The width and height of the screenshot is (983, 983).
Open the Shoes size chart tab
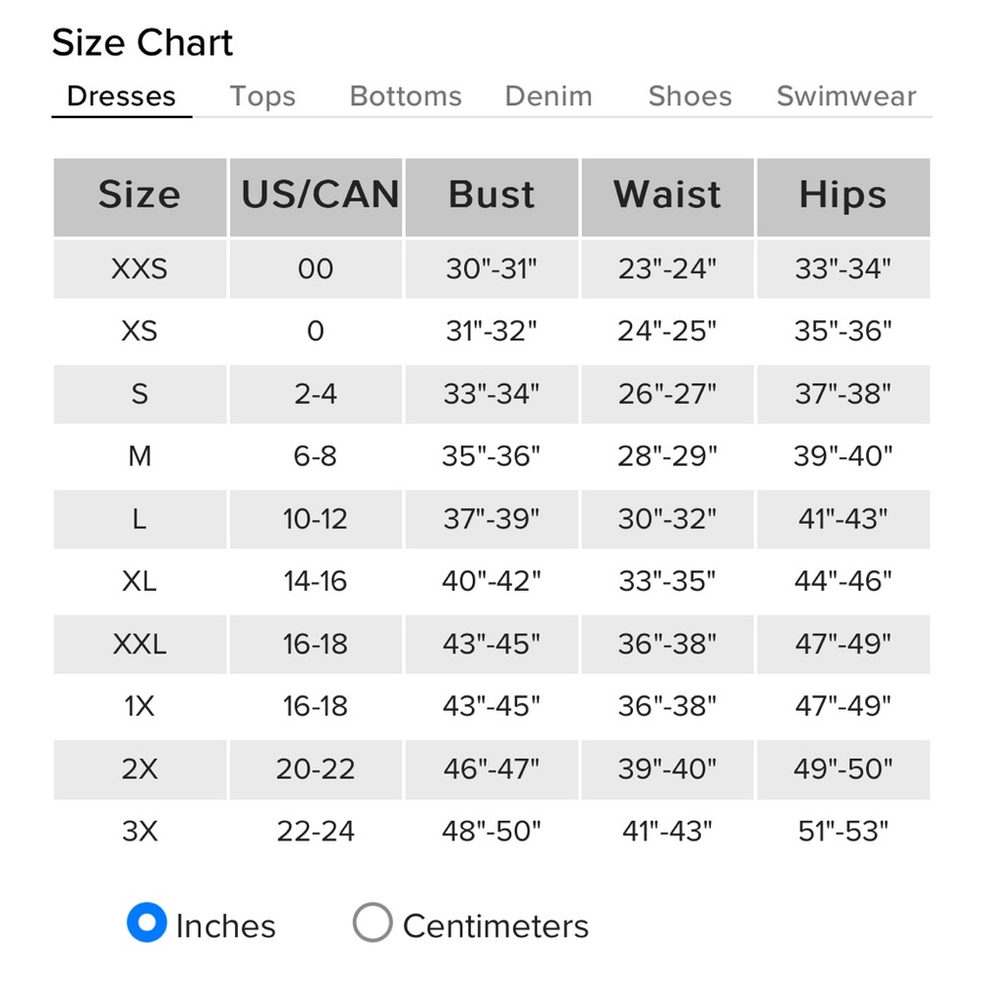tap(690, 96)
